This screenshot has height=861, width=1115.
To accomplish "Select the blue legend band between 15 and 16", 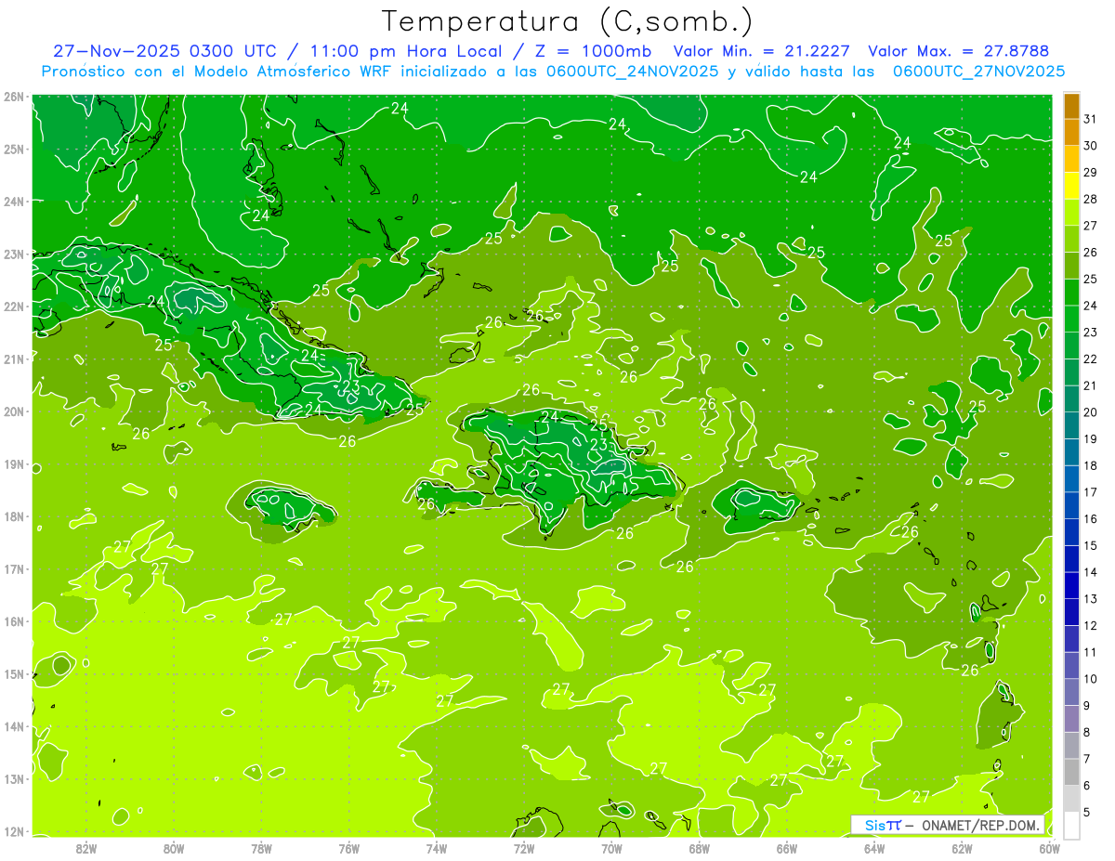I will pyautogui.click(x=1071, y=532).
